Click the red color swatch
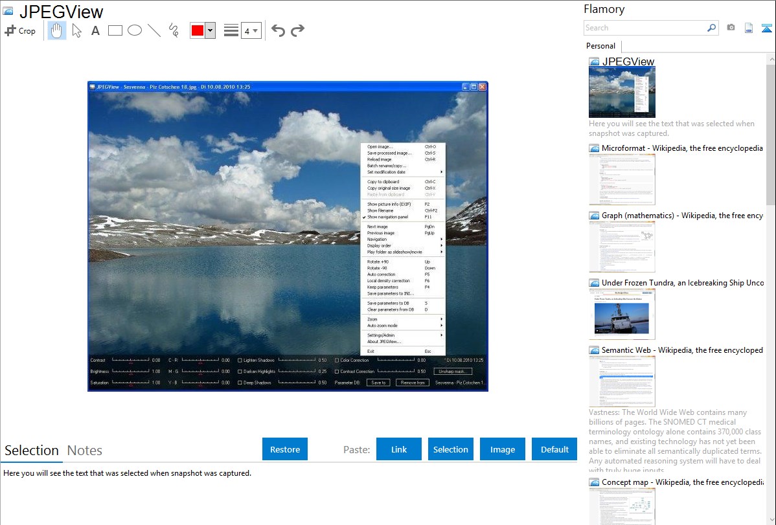 [198, 30]
